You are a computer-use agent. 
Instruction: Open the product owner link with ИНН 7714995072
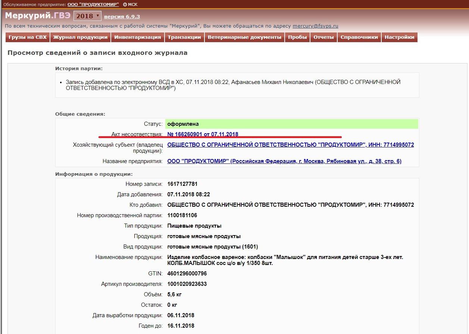pyautogui.click(x=291, y=145)
